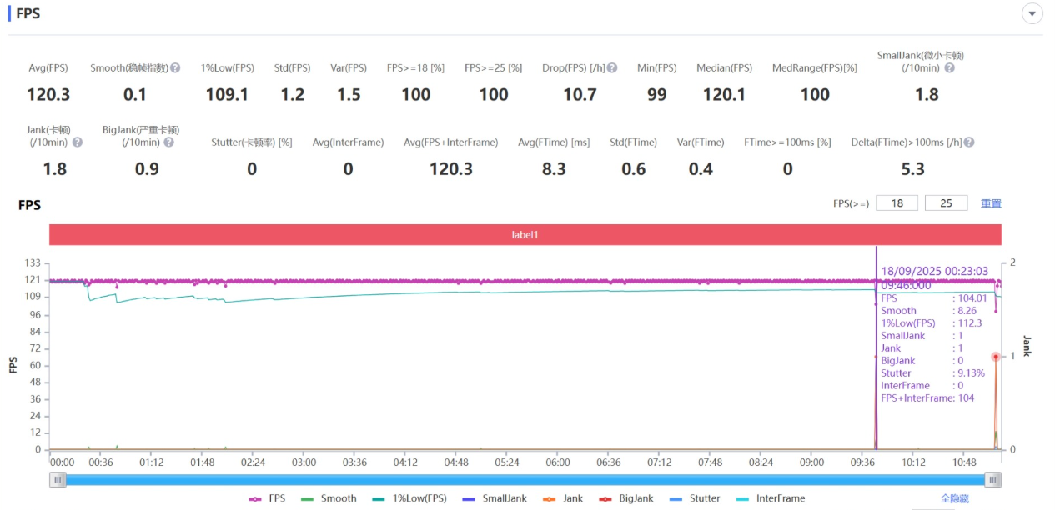Click 全隐藏 to hide all series
The width and height of the screenshot is (1055, 510).
click(954, 498)
